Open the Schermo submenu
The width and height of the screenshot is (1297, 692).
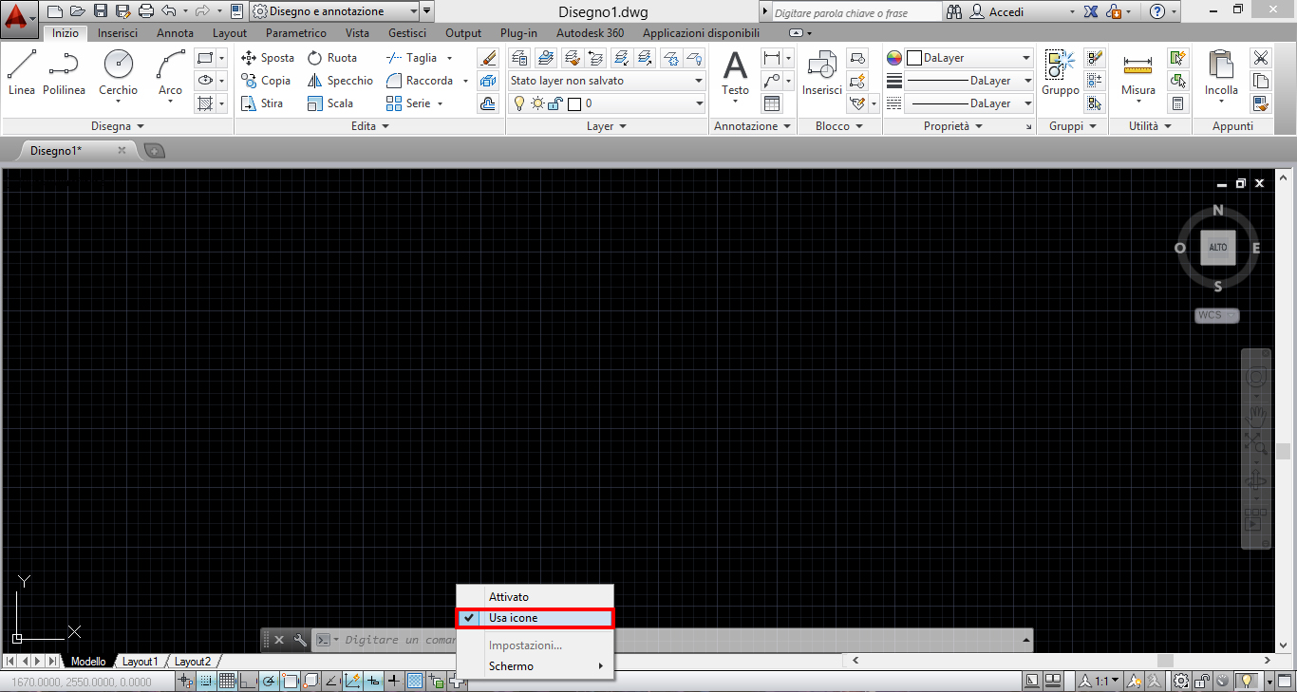[x=535, y=666]
